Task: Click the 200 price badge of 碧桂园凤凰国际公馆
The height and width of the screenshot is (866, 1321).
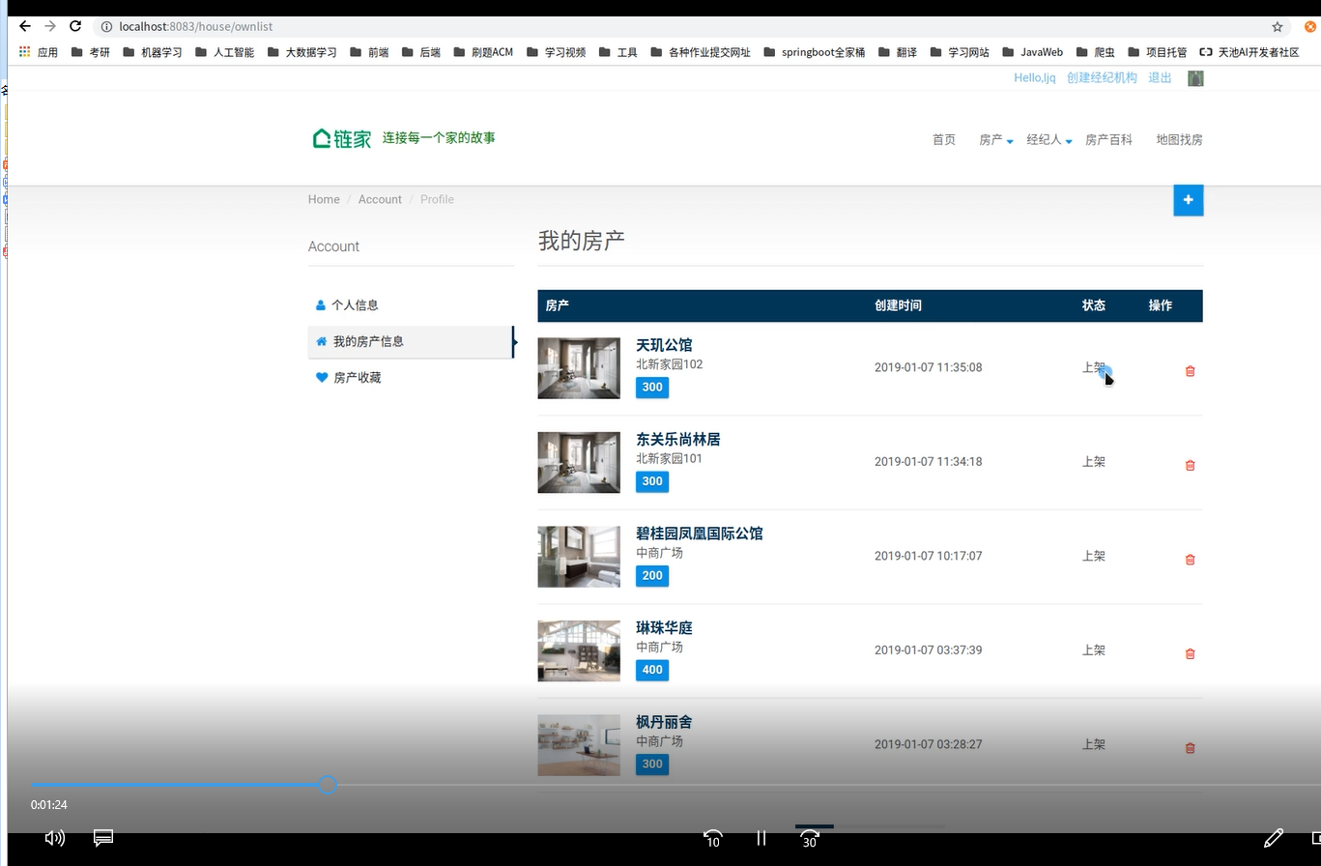Action: tap(652, 576)
